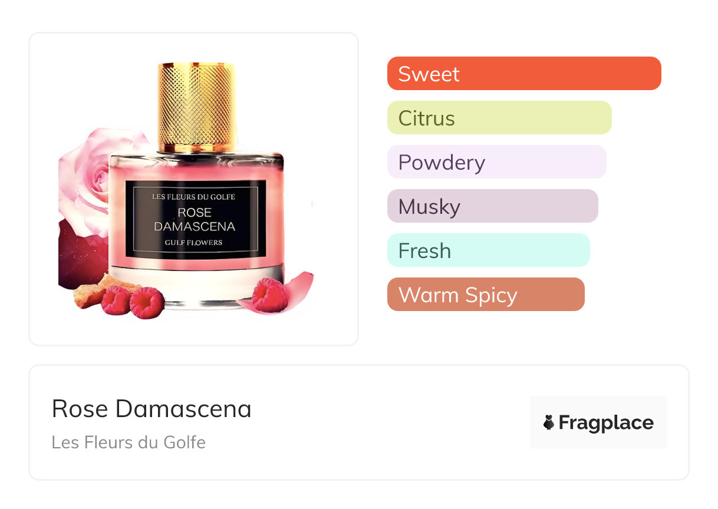Click the raspberry on the rose petal
This screenshot has height=509, width=718.
[269, 295]
